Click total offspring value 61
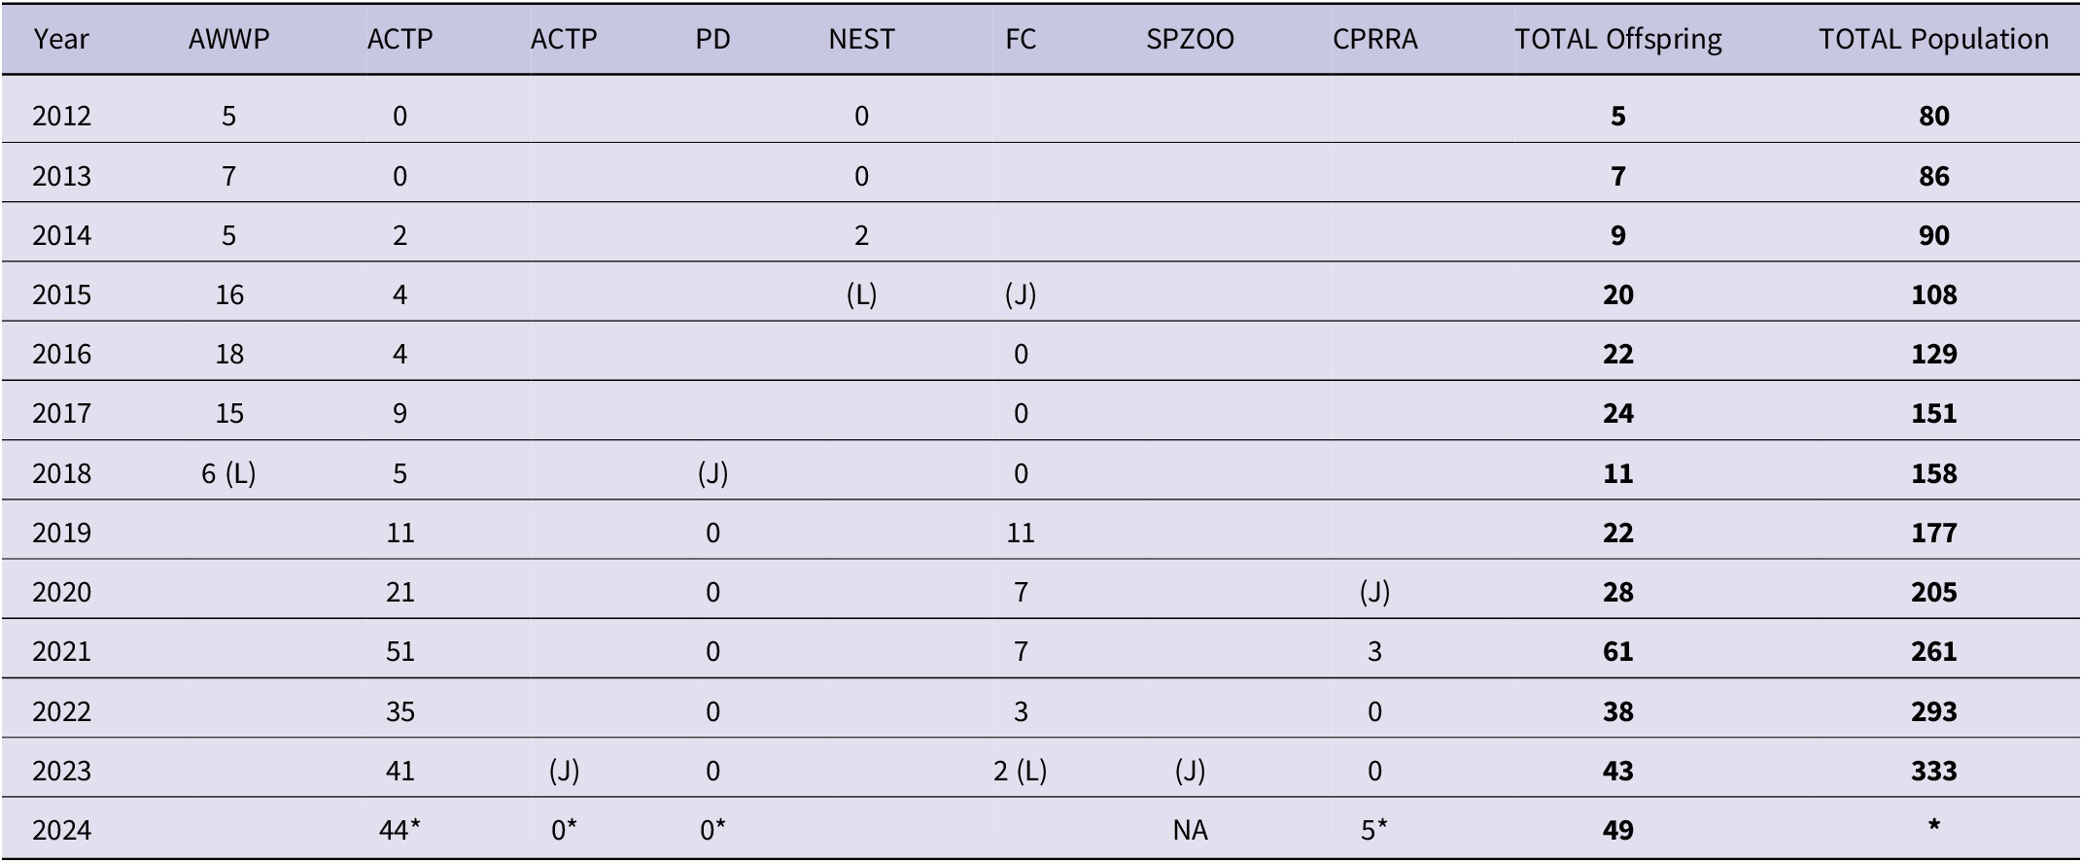The height and width of the screenshot is (862, 2082). pyautogui.click(x=1617, y=651)
